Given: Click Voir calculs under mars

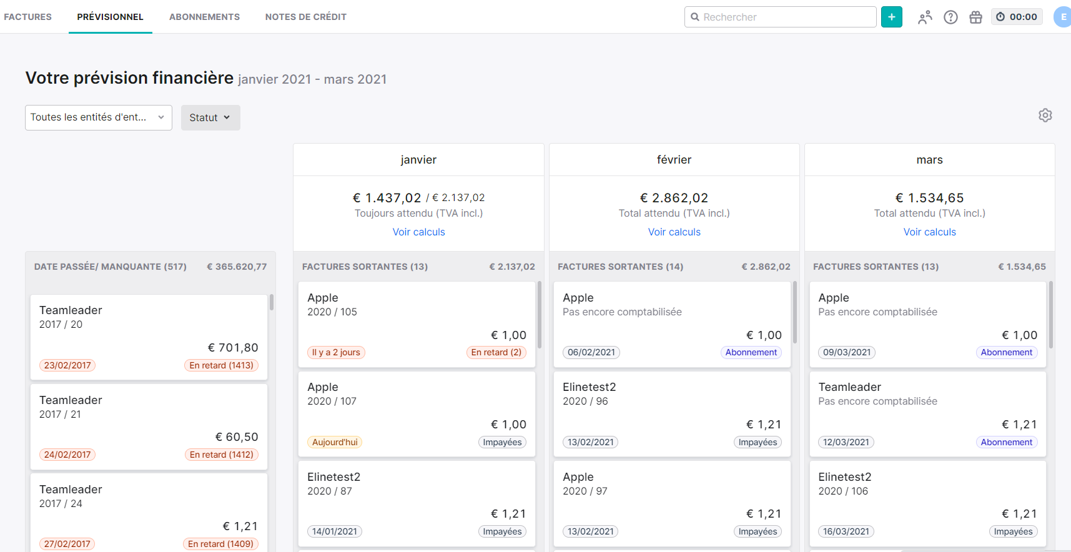Looking at the screenshot, I should 929,232.
